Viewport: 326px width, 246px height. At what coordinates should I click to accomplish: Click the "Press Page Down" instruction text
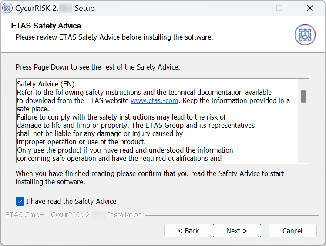pos(97,67)
